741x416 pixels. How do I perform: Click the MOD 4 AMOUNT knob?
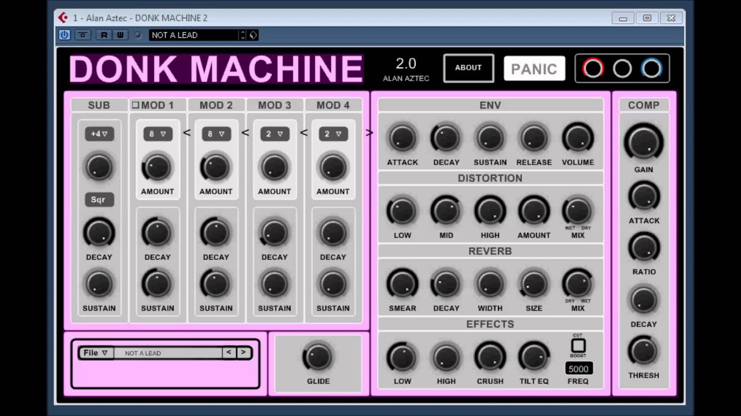tap(333, 167)
